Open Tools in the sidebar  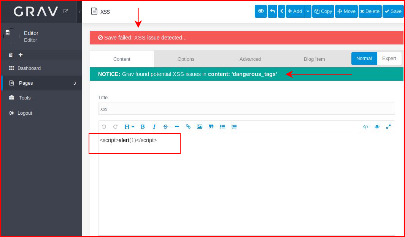pyautogui.click(x=41, y=98)
